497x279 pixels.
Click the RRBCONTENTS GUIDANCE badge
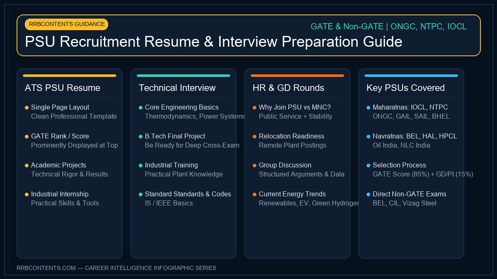point(66,24)
